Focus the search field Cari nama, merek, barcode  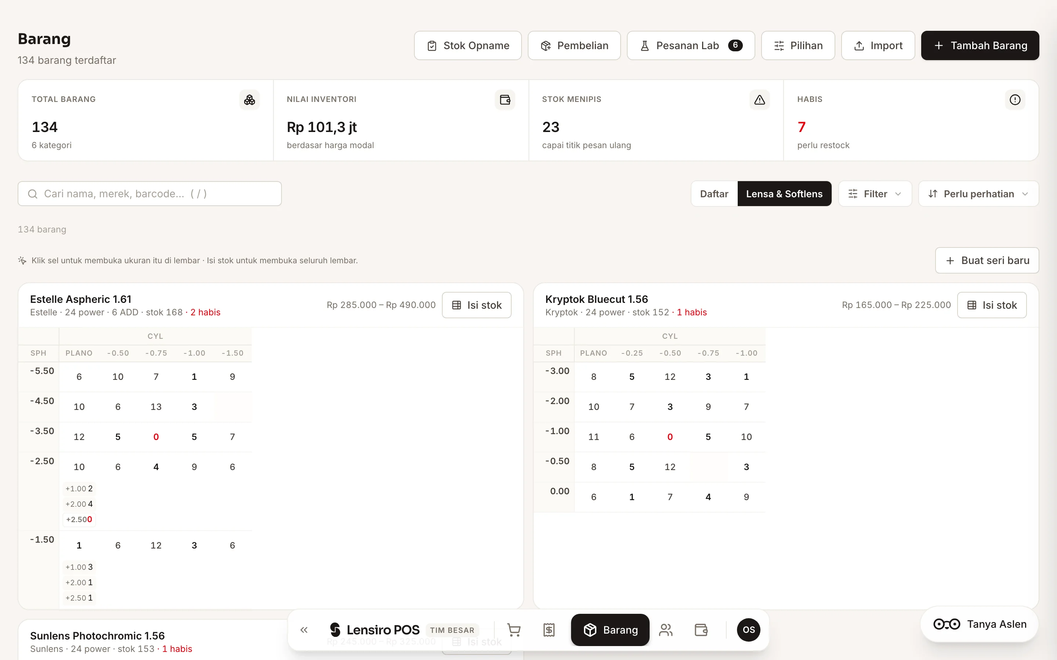[x=150, y=194]
